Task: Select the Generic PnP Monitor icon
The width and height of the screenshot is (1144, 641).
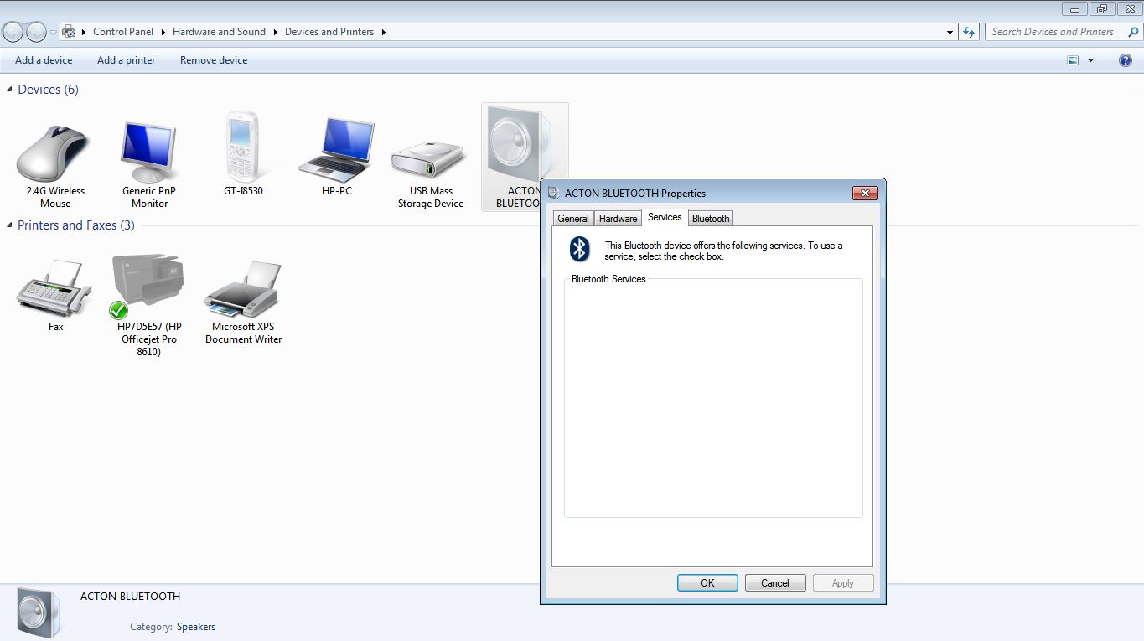Action: (x=148, y=152)
